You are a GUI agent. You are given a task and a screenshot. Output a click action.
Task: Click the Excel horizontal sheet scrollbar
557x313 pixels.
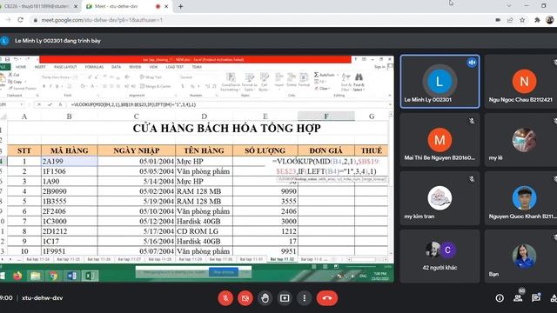click(367, 259)
